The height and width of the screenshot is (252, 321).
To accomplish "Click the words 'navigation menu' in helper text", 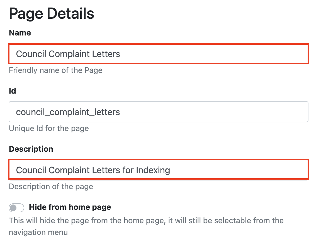I will [x=38, y=232].
